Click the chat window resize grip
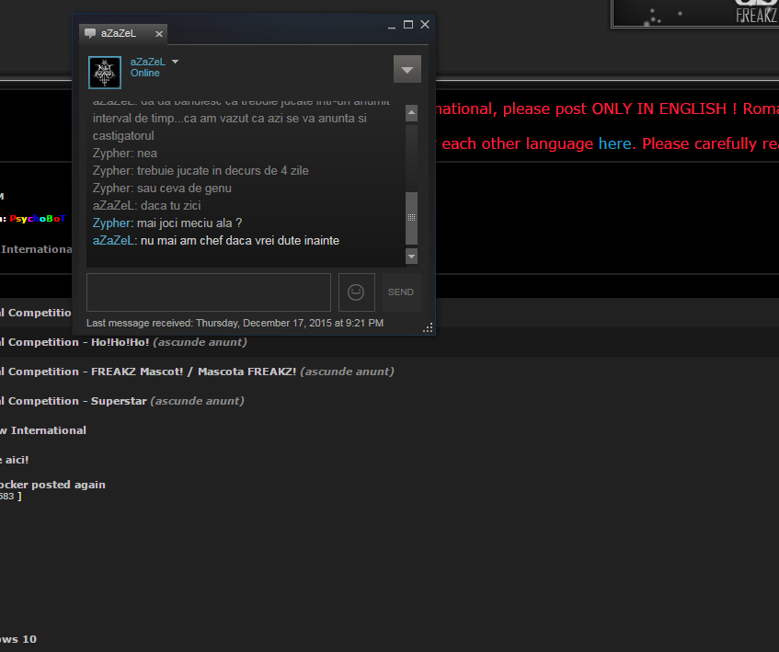Screen dimensions: 779x652 [x=428, y=327]
